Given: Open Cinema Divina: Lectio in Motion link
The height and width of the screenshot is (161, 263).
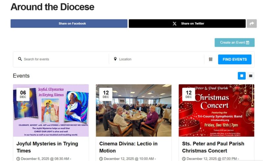Looking at the screenshot, I should click(128, 147).
